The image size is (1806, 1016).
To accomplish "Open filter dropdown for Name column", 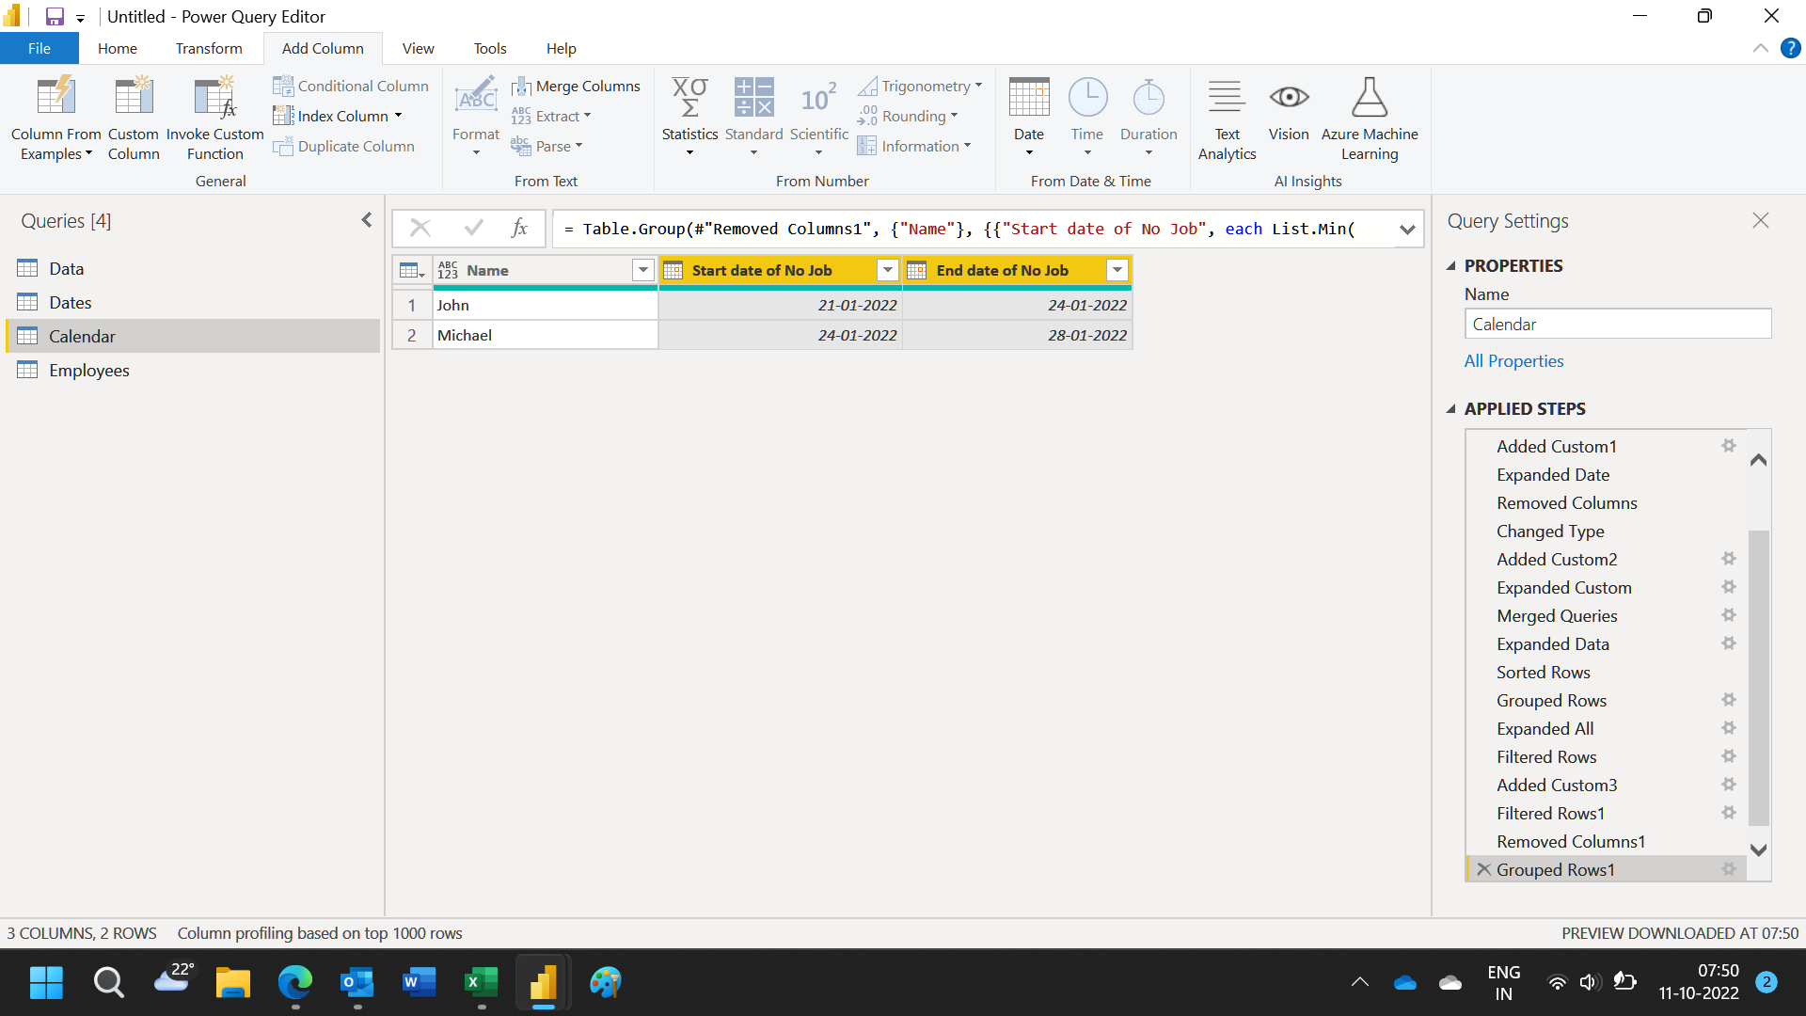I will [x=642, y=270].
